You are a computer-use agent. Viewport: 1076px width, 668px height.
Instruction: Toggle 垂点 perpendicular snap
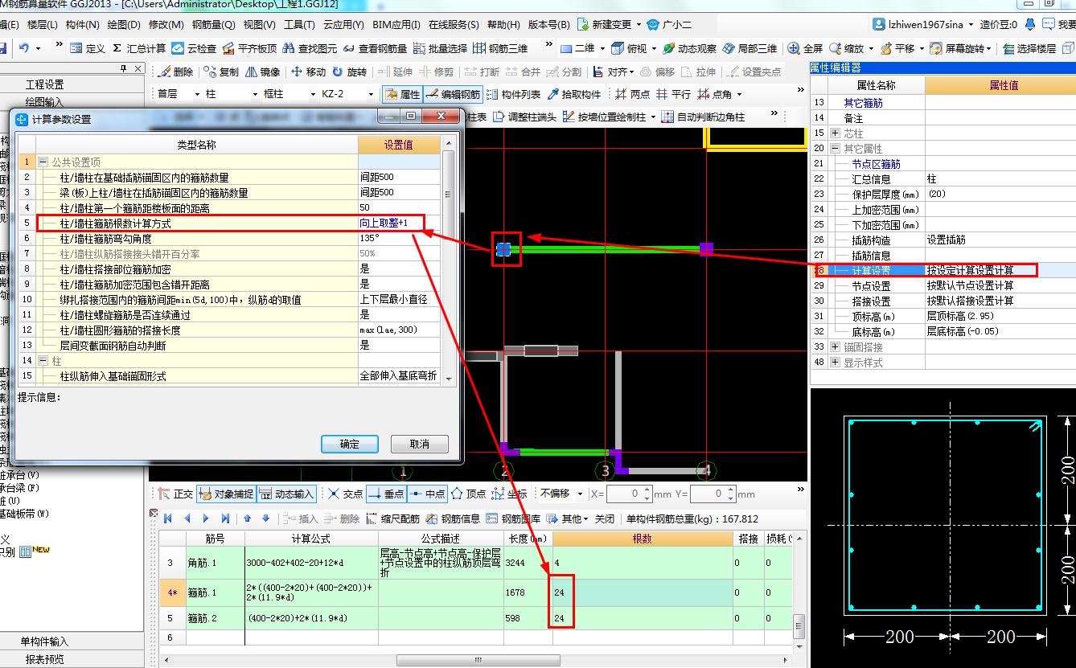tap(386, 494)
